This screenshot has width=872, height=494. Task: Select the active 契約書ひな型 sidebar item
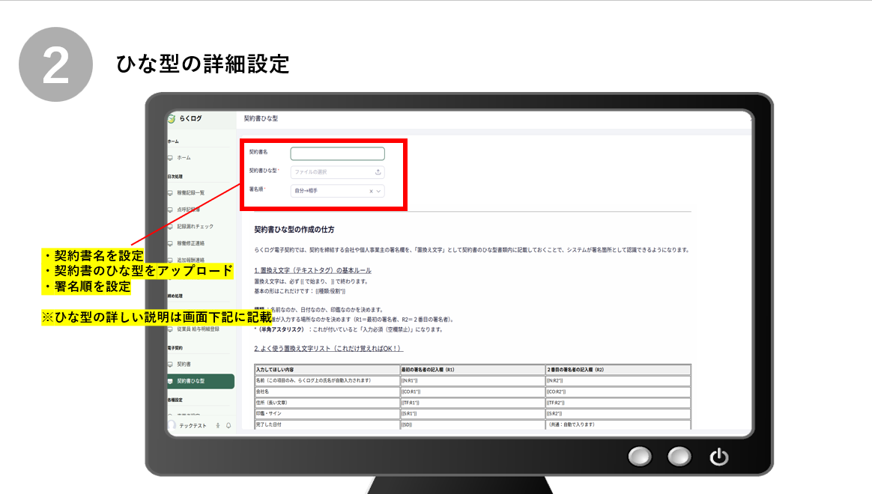point(200,381)
